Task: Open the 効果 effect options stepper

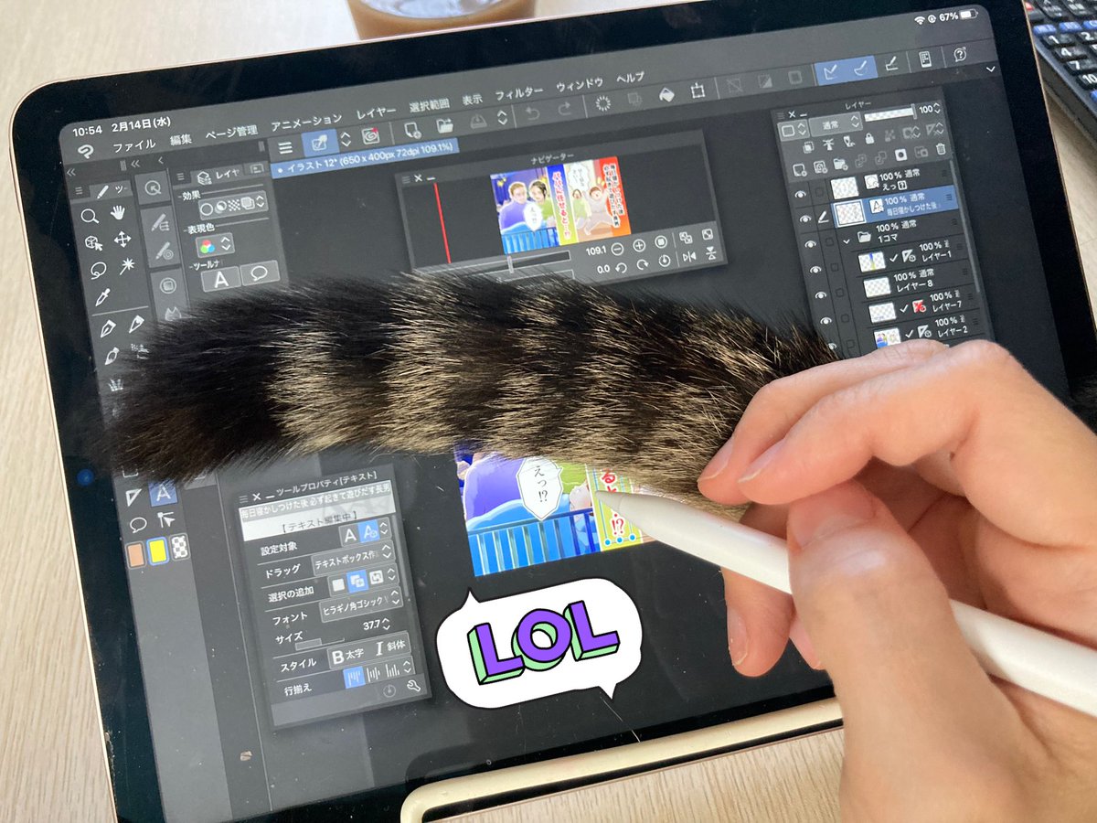Action: click(x=233, y=203)
